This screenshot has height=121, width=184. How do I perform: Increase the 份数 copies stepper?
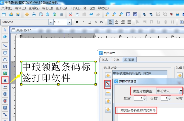(x=169, y=97)
